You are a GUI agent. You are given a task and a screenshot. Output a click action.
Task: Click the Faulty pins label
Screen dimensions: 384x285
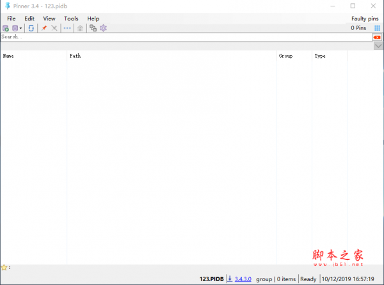365,19
